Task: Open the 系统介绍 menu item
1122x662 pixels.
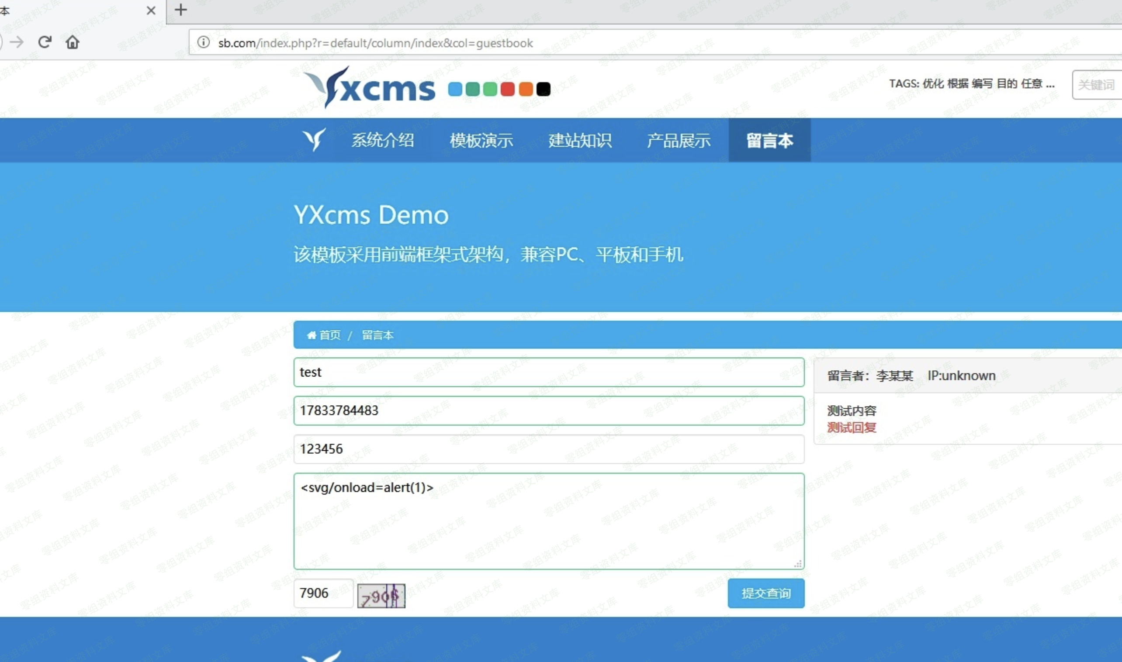Action: pyautogui.click(x=382, y=140)
